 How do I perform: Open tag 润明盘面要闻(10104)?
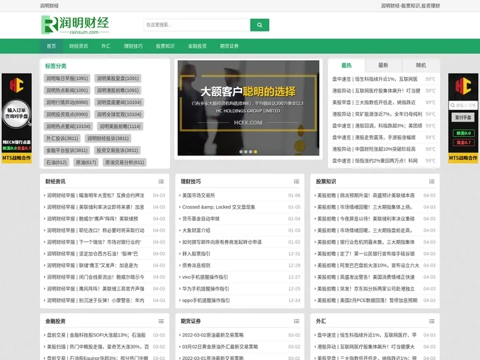tap(119, 103)
